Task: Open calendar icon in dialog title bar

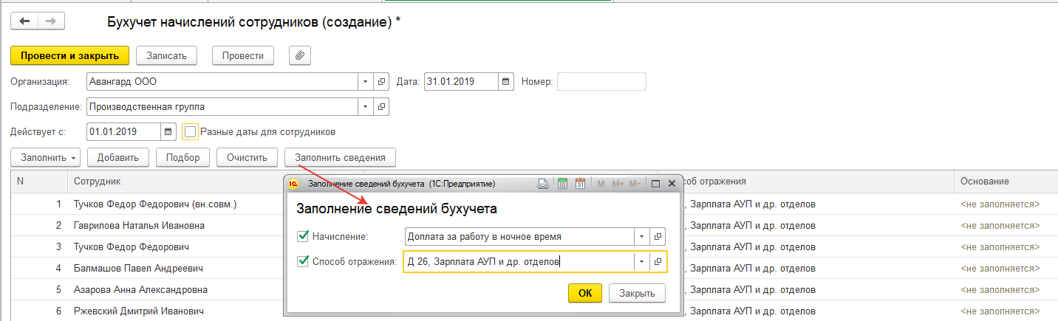Action: point(580,184)
